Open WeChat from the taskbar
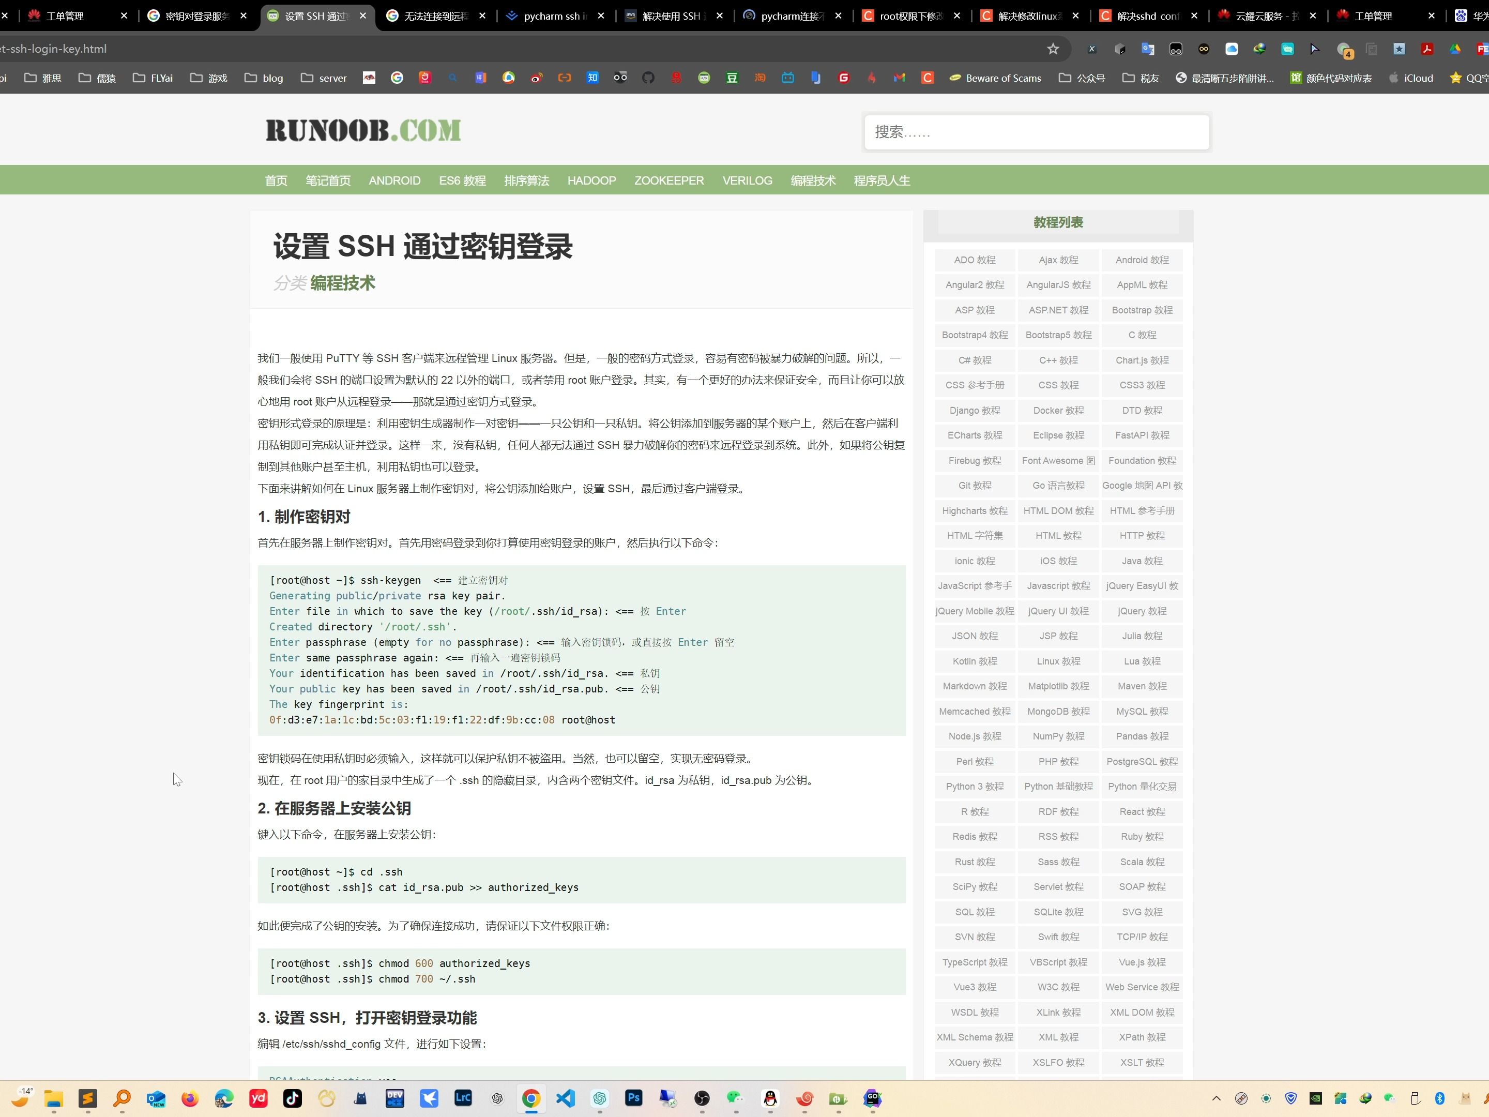1489x1117 pixels. click(x=736, y=1099)
